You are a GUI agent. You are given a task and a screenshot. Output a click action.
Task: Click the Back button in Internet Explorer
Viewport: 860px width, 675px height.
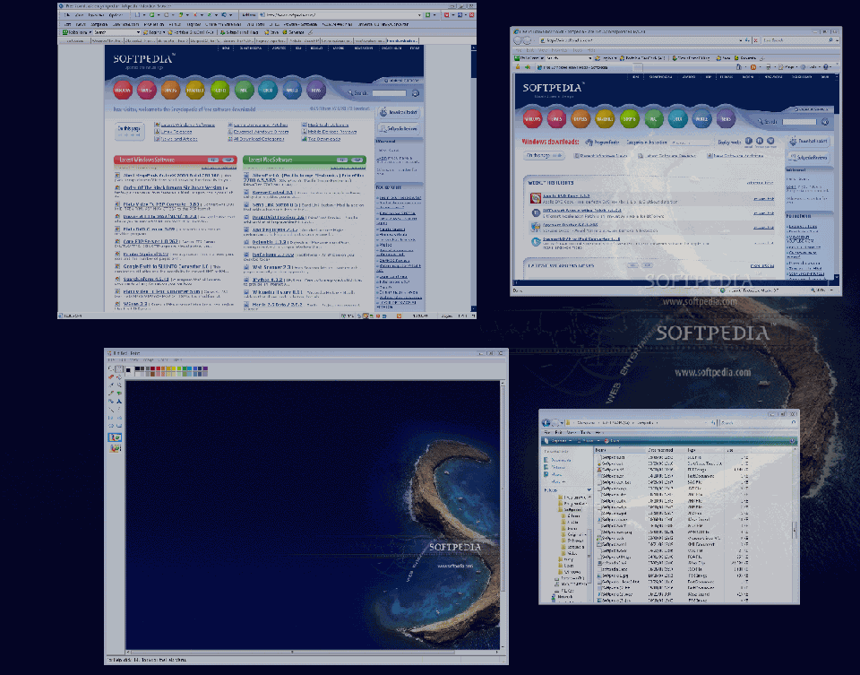(x=518, y=40)
